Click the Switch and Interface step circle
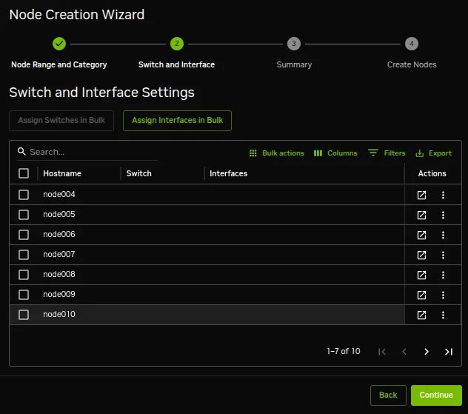 pyautogui.click(x=177, y=44)
